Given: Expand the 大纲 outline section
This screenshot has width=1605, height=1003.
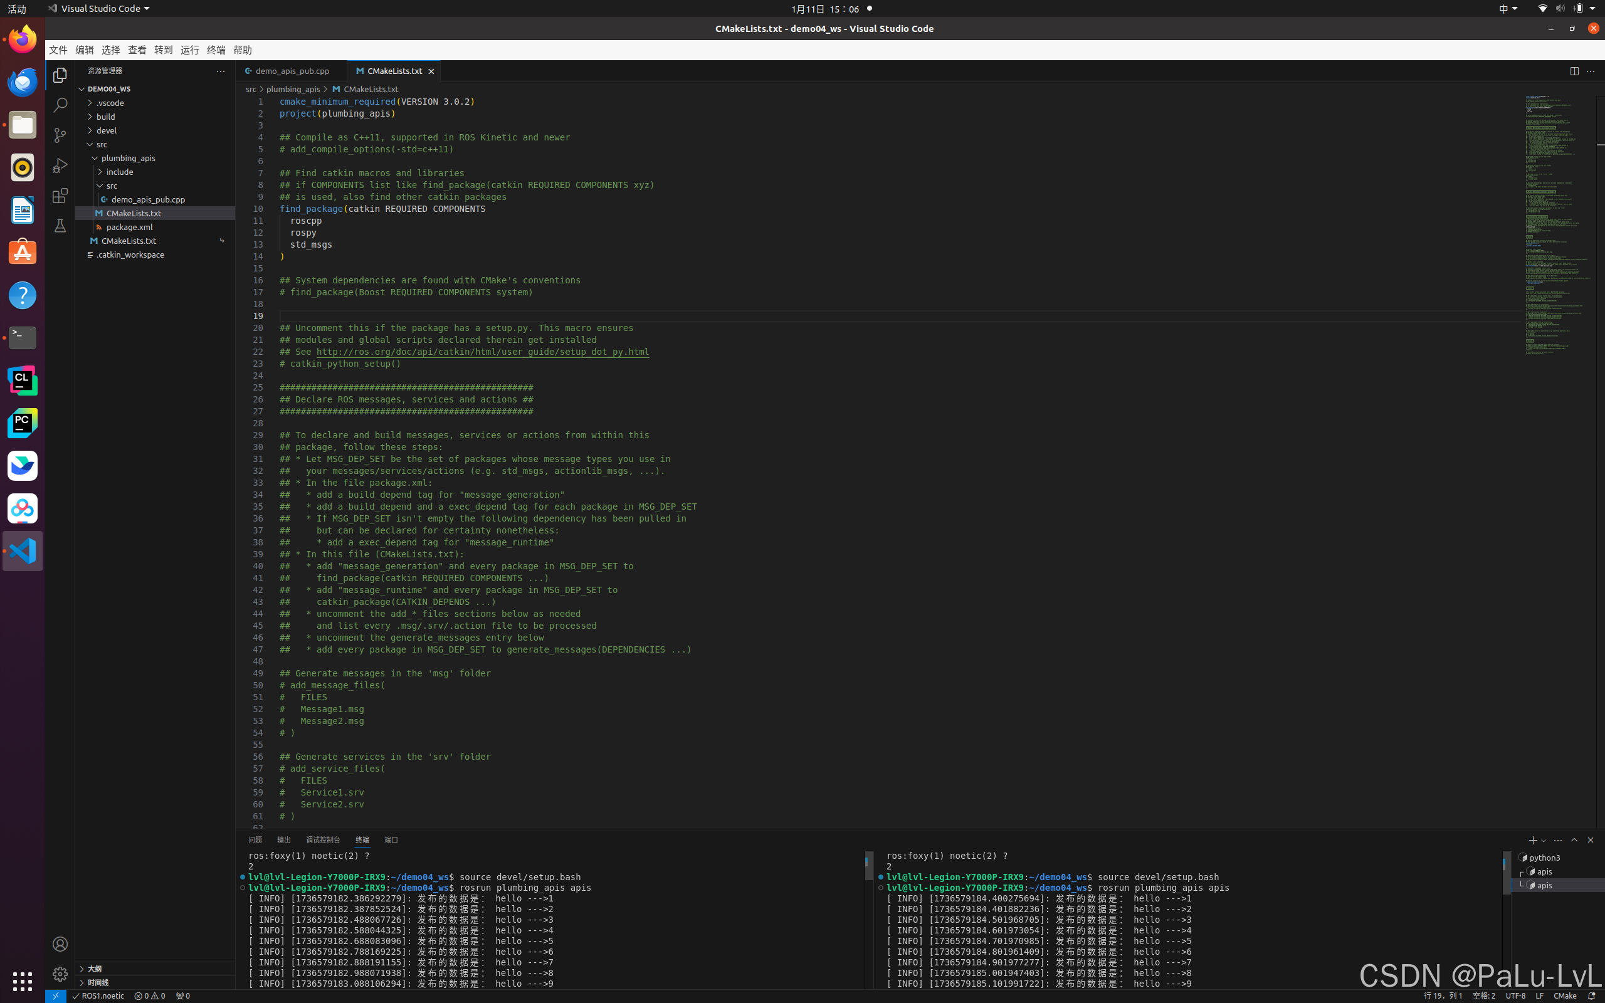Looking at the screenshot, I should [95, 969].
